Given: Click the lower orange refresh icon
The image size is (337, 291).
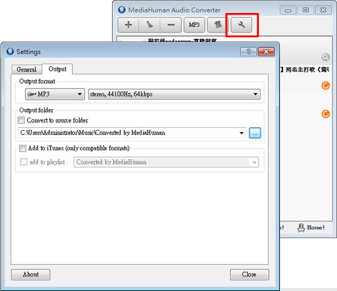Looking at the screenshot, I should click(326, 114).
